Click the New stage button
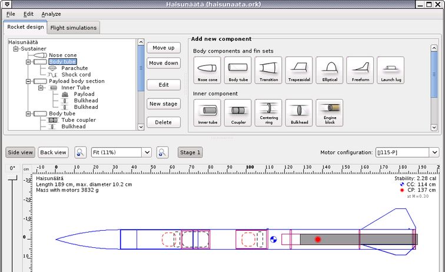Image resolution: width=445 pixels, height=272 pixels. [163, 104]
